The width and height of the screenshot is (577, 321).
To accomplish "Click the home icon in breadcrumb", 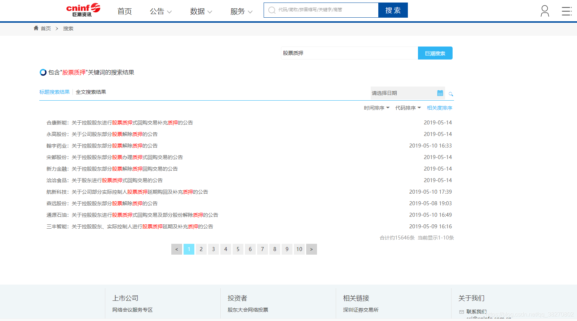I will click(36, 28).
